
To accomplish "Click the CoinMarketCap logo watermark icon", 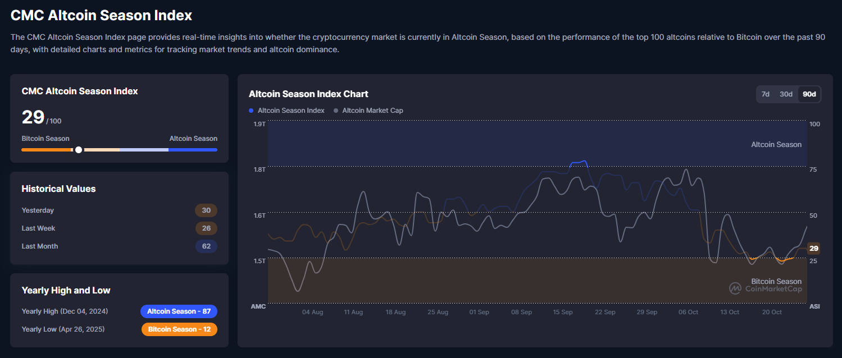I will pyautogui.click(x=735, y=288).
